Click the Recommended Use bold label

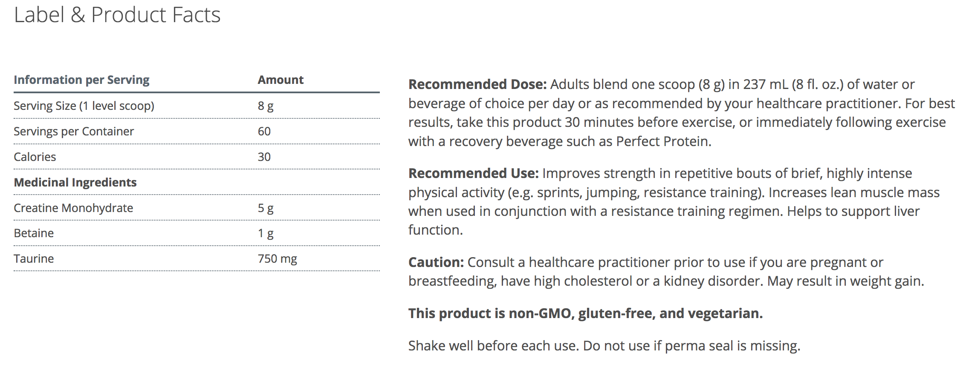coord(474,173)
